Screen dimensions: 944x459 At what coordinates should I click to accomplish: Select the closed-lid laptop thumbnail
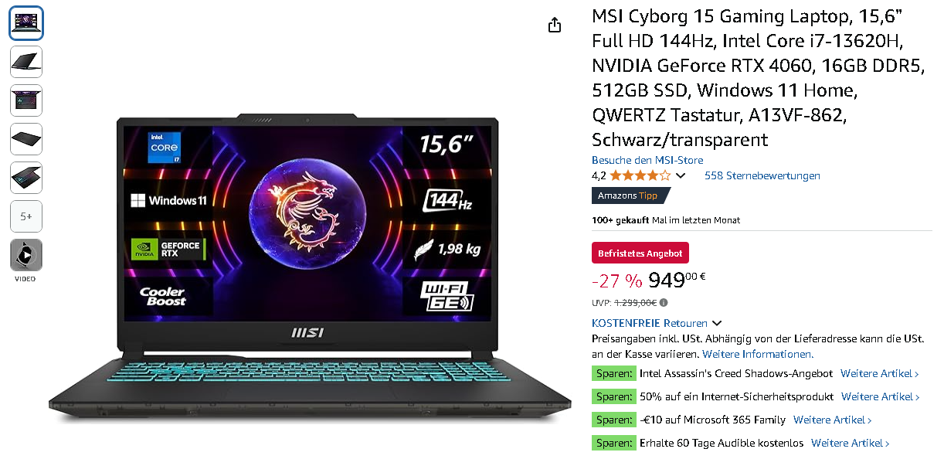[26, 62]
